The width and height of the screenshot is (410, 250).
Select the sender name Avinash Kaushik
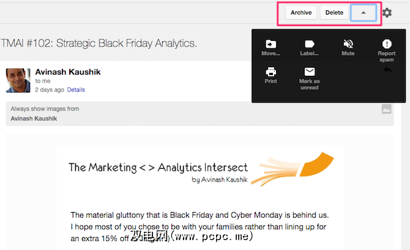tap(68, 72)
